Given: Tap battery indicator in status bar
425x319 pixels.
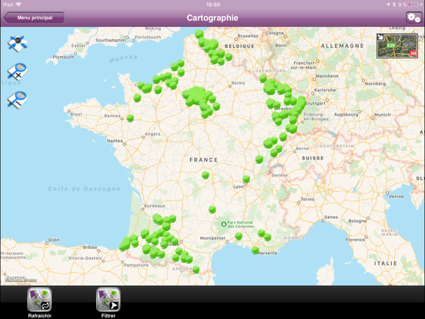Looking at the screenshot, I should point(413,5).
